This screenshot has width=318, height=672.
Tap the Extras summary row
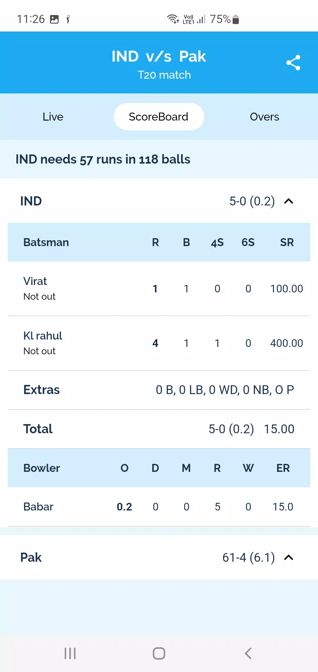pos(159,390)
